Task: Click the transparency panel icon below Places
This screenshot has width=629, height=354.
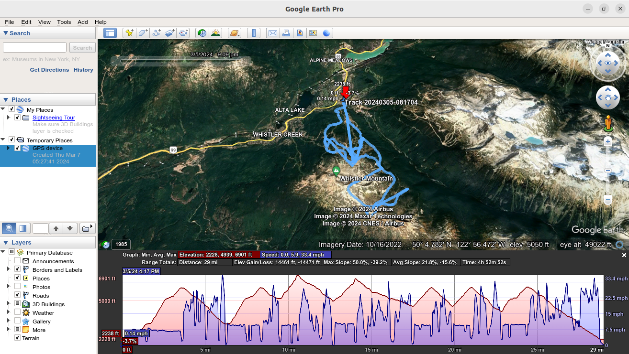Action: 23,228
